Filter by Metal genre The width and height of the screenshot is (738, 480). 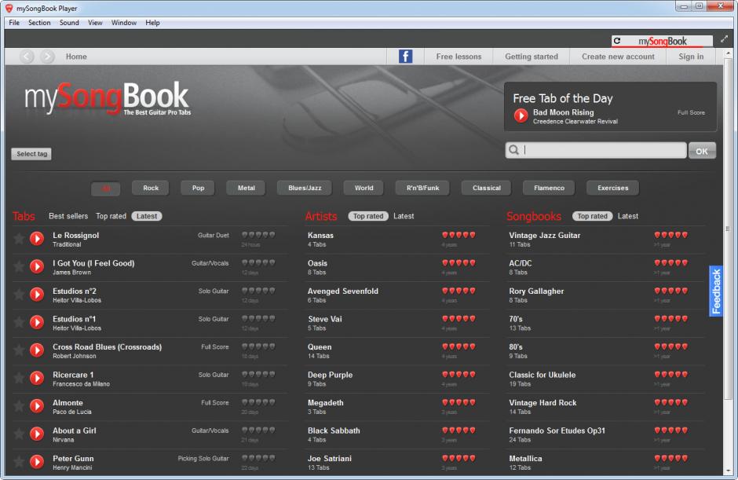247,188
